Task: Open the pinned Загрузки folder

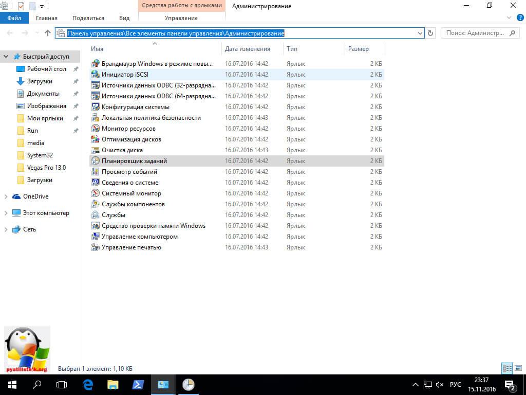Action: [x=40, y=81]
